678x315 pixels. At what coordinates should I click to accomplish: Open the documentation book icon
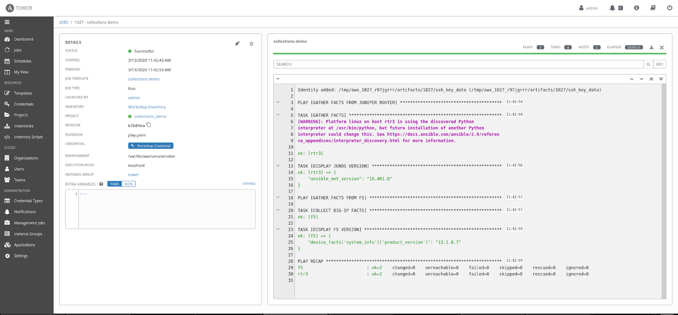[x=653, y=8]
